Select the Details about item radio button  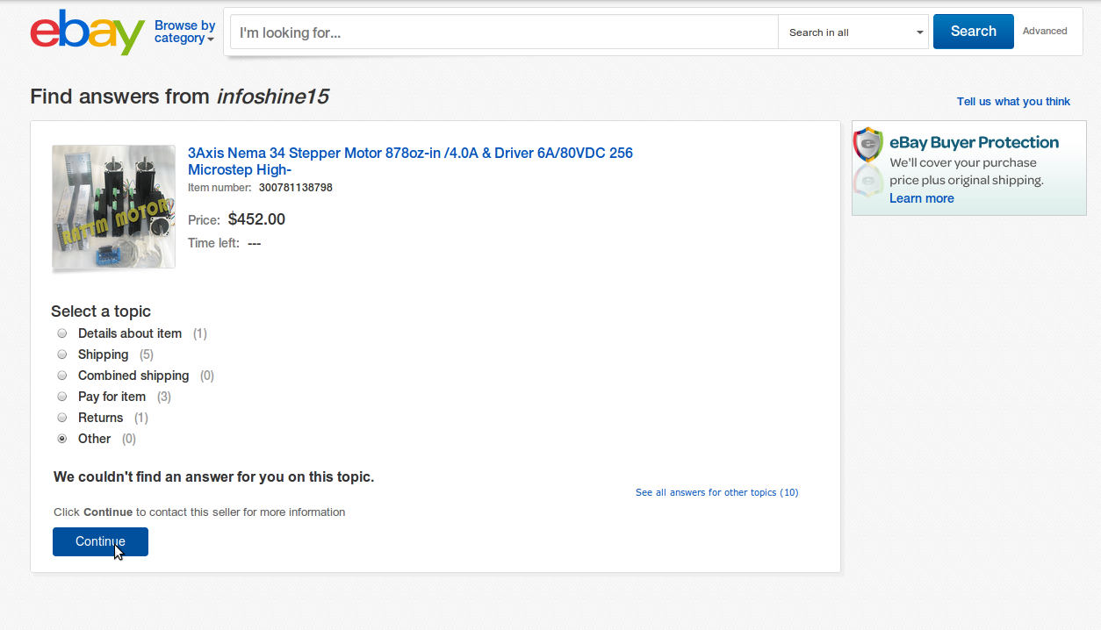pyautogui.click(x=62, y=333)
